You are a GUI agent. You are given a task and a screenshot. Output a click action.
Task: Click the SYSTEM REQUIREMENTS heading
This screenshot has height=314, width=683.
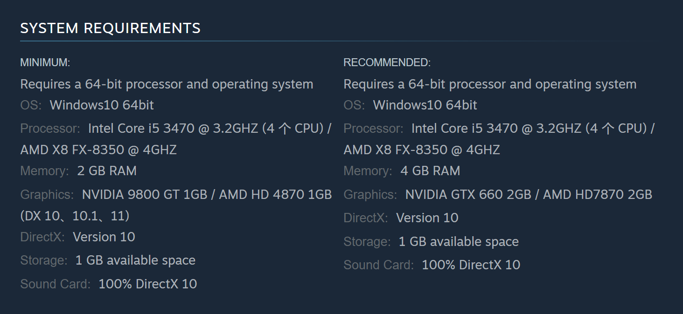(x=110, y=28)
